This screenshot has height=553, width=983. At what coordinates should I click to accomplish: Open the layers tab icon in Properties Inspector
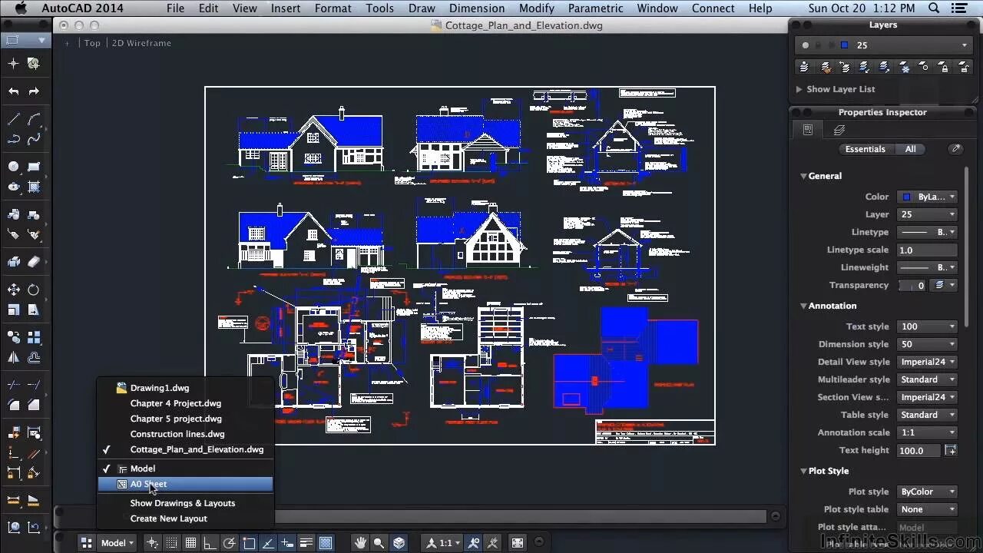(x=839, y=131)
